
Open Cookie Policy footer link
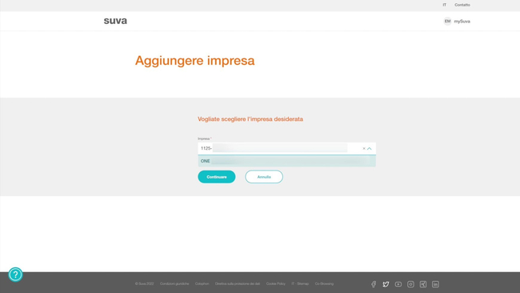click(275, 283)
